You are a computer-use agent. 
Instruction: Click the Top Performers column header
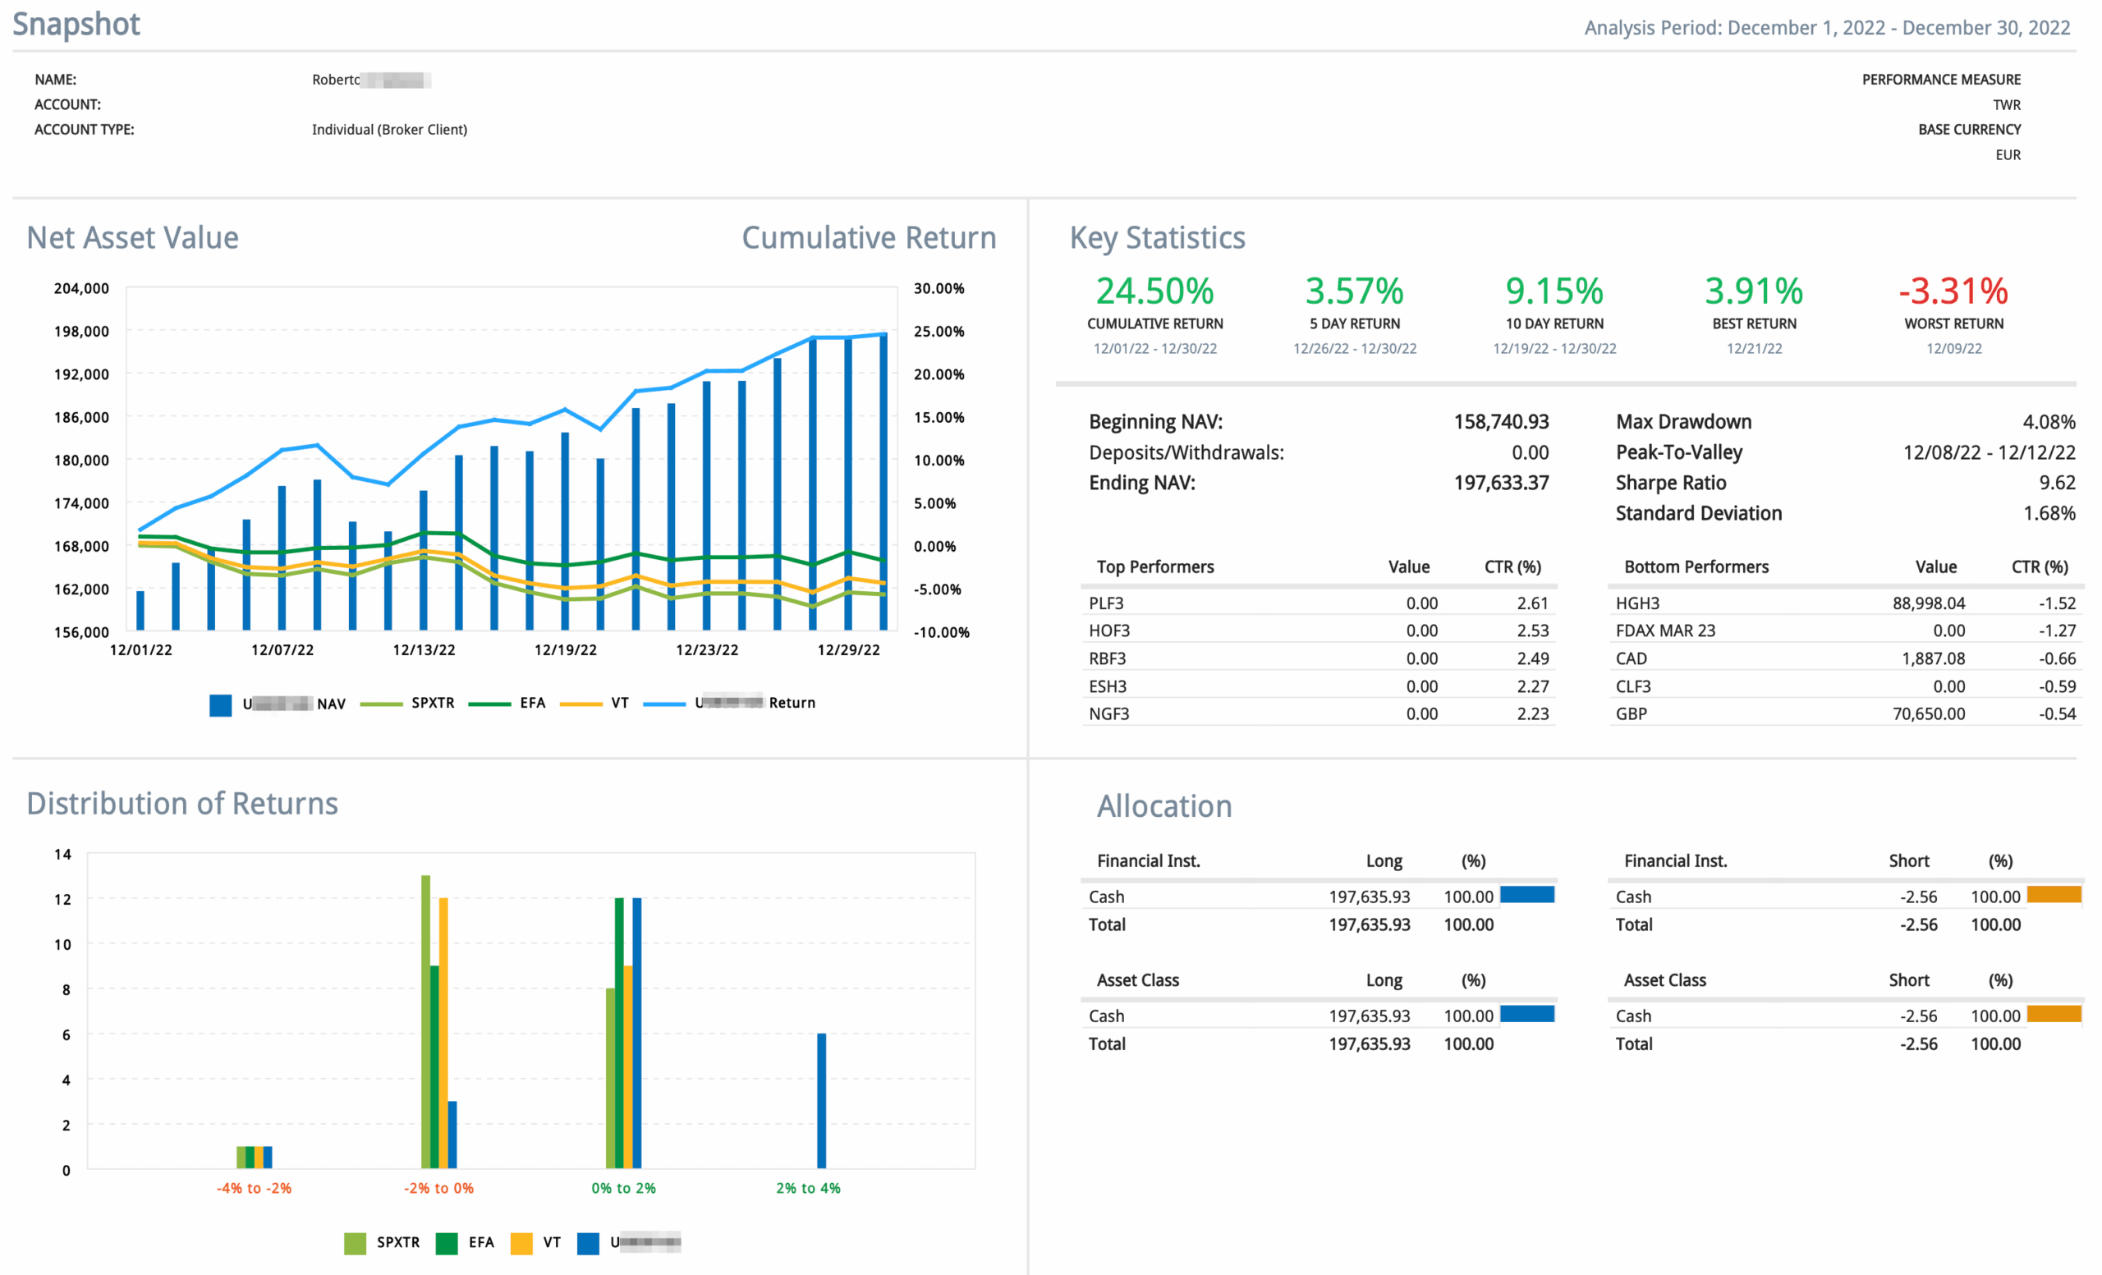(x=1154, y=566)
